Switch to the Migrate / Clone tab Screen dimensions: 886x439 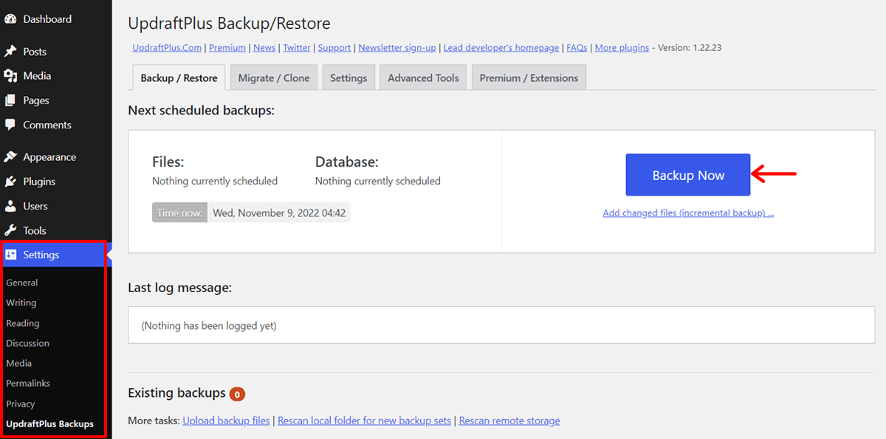(274, 77)
